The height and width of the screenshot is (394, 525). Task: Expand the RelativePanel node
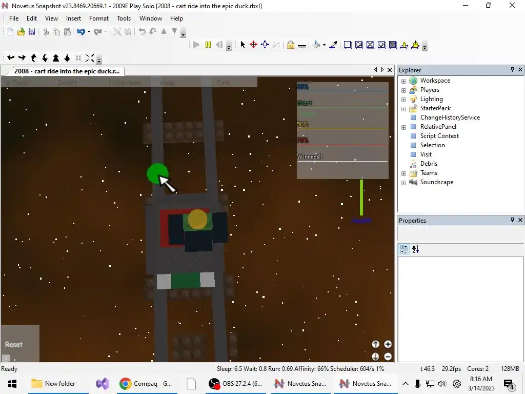pos(404,127)
